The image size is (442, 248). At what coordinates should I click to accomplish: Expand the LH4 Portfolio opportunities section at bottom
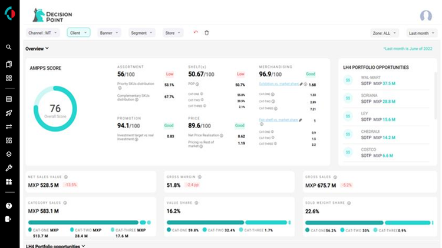coord(55,246)
